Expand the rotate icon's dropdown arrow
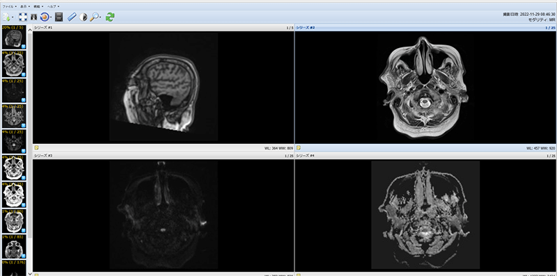557x276 pixels. click(51, 17)
